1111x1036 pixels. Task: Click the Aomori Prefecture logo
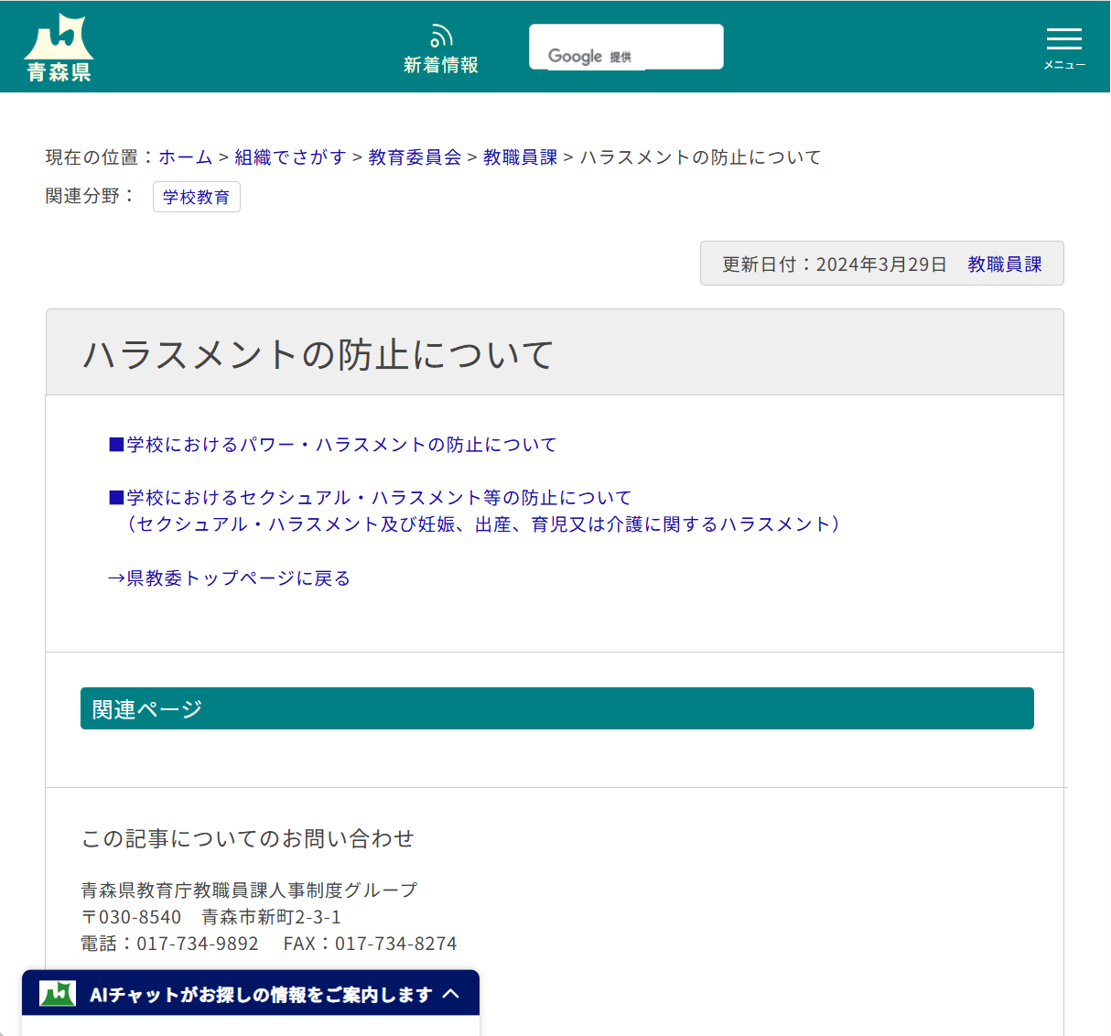pyautogui.click(x=58, y=44)
